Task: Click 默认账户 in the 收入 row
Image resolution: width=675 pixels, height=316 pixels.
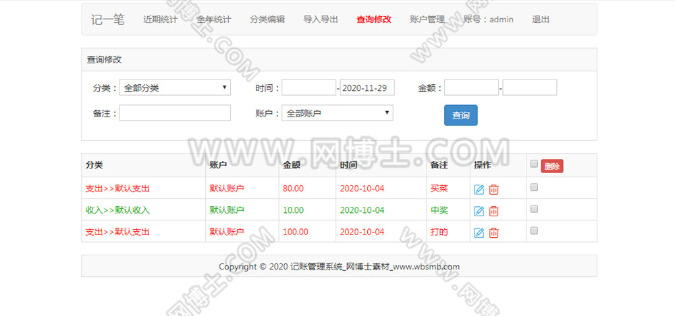Action: [227, 210]
